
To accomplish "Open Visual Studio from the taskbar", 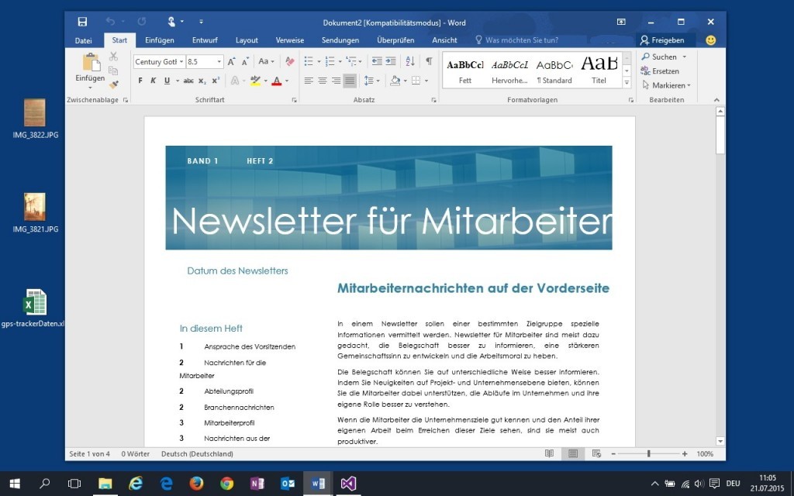I will click(348, 483).
